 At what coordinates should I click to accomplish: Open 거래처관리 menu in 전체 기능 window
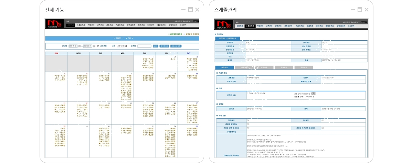click(x=119, y=25)
